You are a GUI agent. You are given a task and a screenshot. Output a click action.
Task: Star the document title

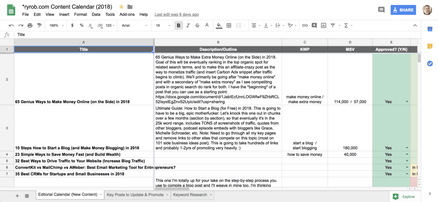coord(121,7)
